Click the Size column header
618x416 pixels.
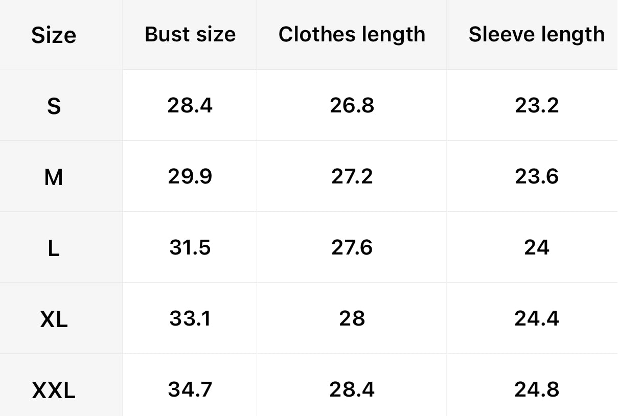pyautogui.click(x=54, y=35)
